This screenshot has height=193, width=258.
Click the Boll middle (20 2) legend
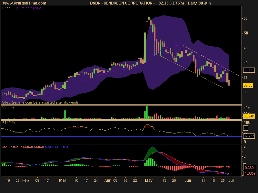[x=28, y=8]
